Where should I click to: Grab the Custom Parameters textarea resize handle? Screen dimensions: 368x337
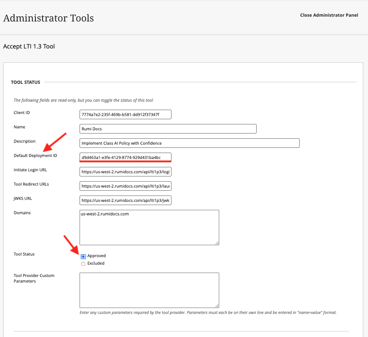click(217, 306)
